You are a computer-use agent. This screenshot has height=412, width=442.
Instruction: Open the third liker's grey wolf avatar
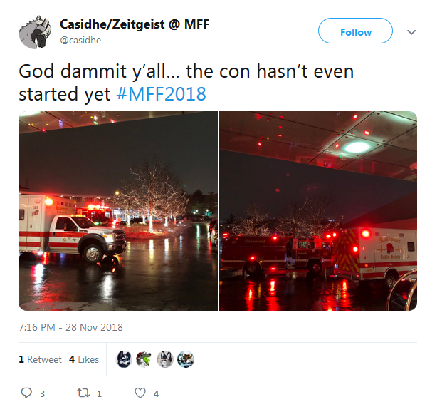click(165, 359)
